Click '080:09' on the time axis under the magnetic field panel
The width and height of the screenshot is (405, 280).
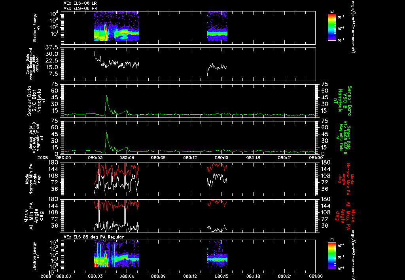[x=158, y=157]
